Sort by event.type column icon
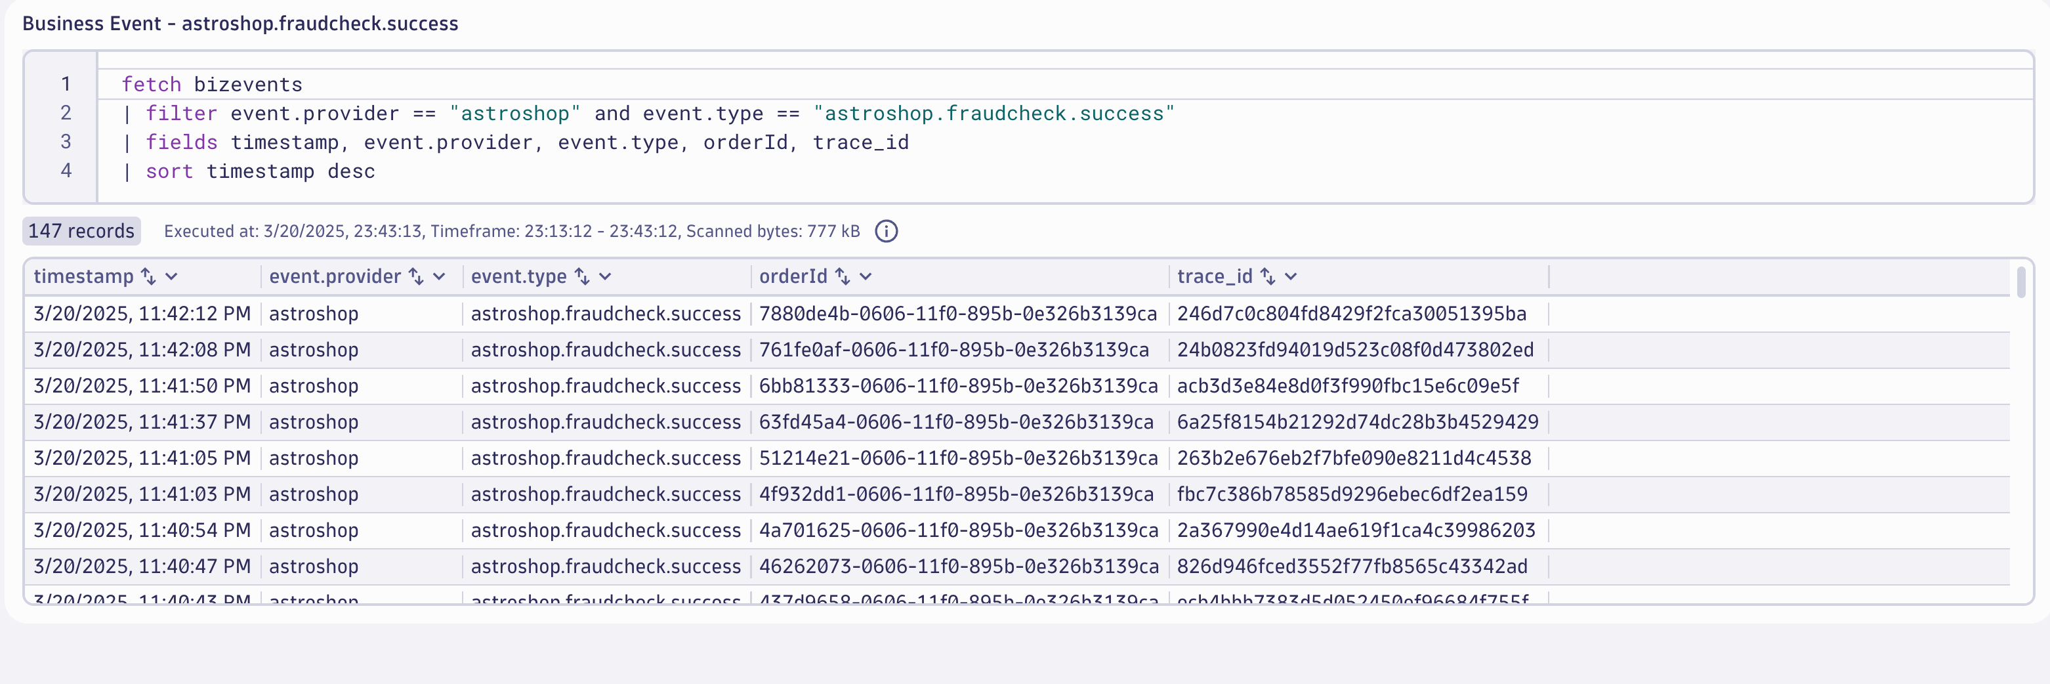The height and width of the screenshot is (684, 2050). 582,276
